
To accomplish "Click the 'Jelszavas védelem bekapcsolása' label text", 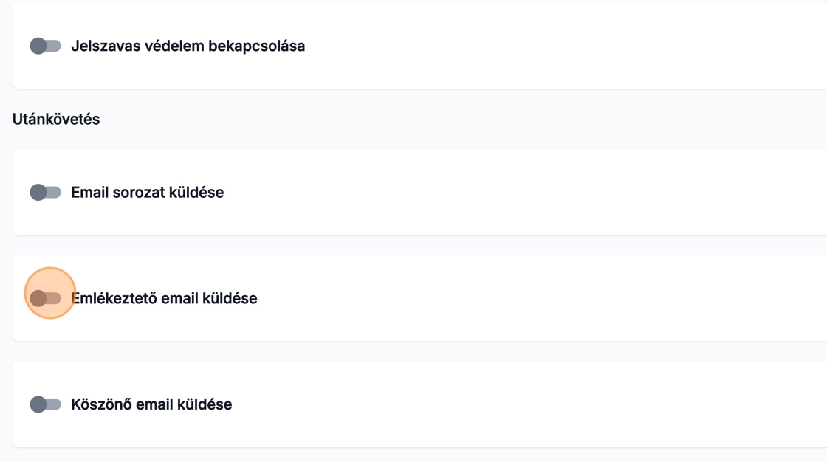I will click(188, 46).
